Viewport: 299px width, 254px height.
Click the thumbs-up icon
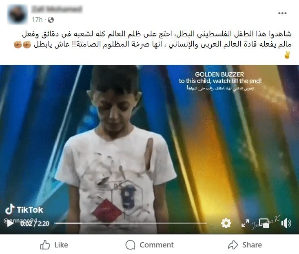(45, 245)
